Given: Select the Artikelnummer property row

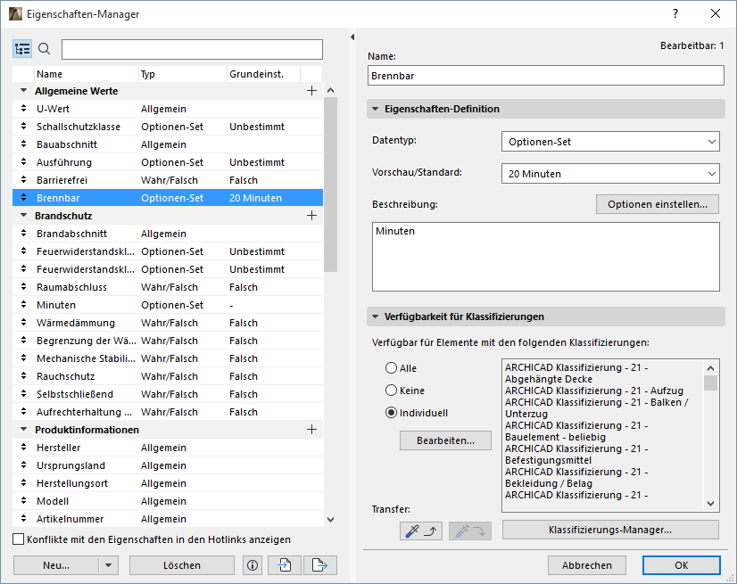Looking at the screenshot, I should click(x=168, y=519).
